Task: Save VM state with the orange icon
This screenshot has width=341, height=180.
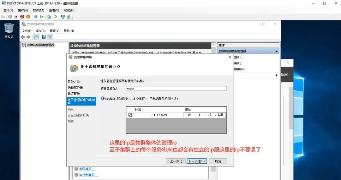Action: tap(28, 17)
